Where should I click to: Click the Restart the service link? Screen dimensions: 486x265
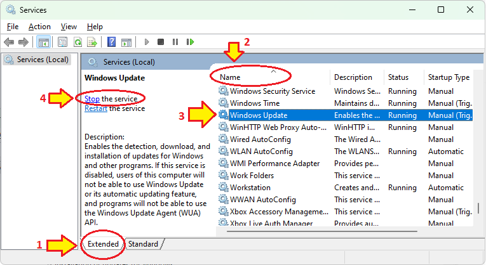tap(96, 108)
